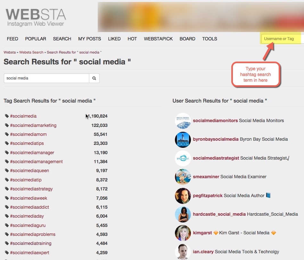
Task: Open the #socialmediaqueen tag link
Action: [29, 171]
